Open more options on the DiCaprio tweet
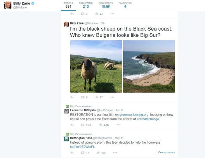This screenshot has height=158, width=205. coord(118,125)
